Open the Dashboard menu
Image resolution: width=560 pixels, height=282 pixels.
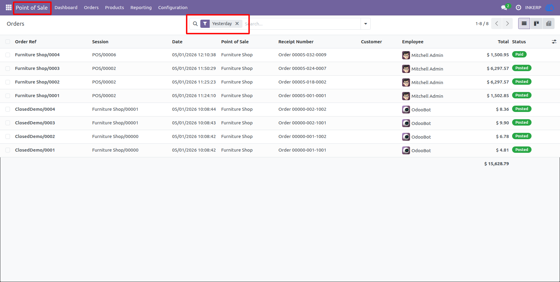(66, 8)
